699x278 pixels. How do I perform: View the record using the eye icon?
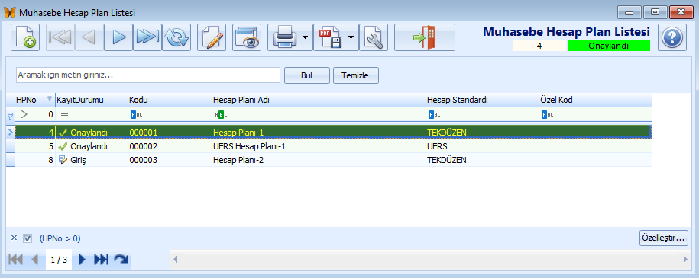coord(247,37)
